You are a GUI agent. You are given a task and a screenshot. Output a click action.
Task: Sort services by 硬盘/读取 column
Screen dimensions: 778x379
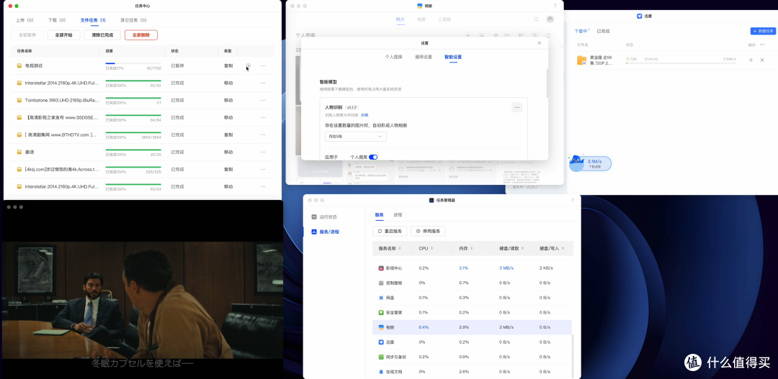[510, 248]
